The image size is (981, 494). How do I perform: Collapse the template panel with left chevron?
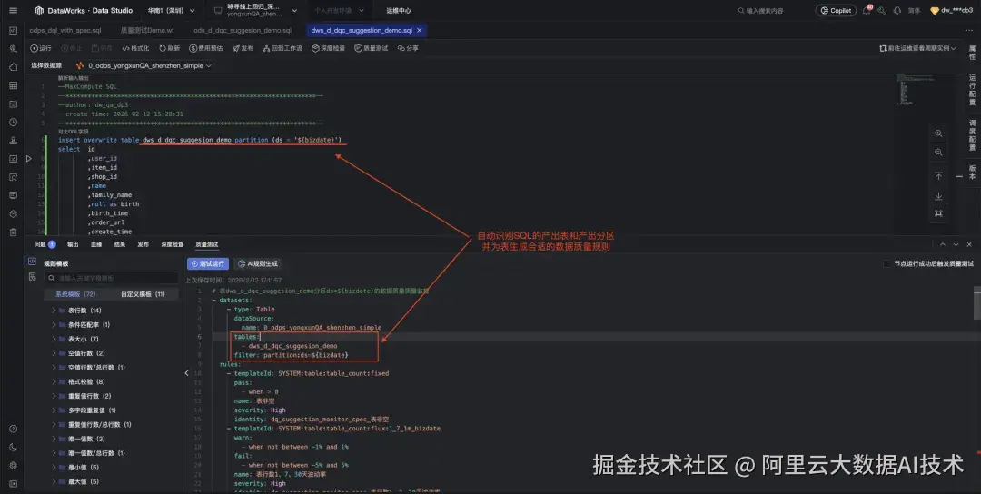(186, 373)
